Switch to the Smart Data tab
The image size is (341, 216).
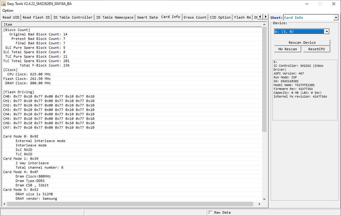(x=147, y=17)
